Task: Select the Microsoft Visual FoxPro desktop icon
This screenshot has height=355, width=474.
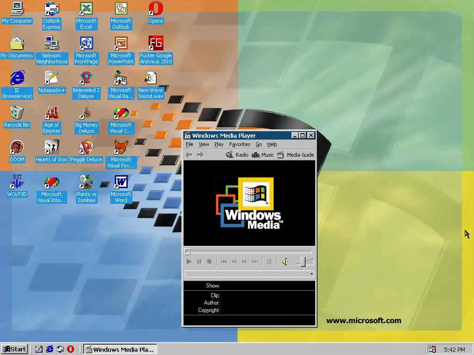Action: pos(121,154)
